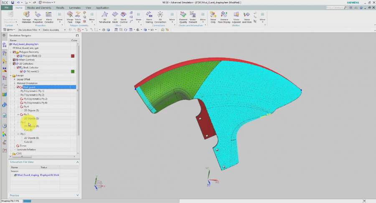Open the No Selection Filter dropdown
This screenshot has height=203, width=376.
coord(30,30)
